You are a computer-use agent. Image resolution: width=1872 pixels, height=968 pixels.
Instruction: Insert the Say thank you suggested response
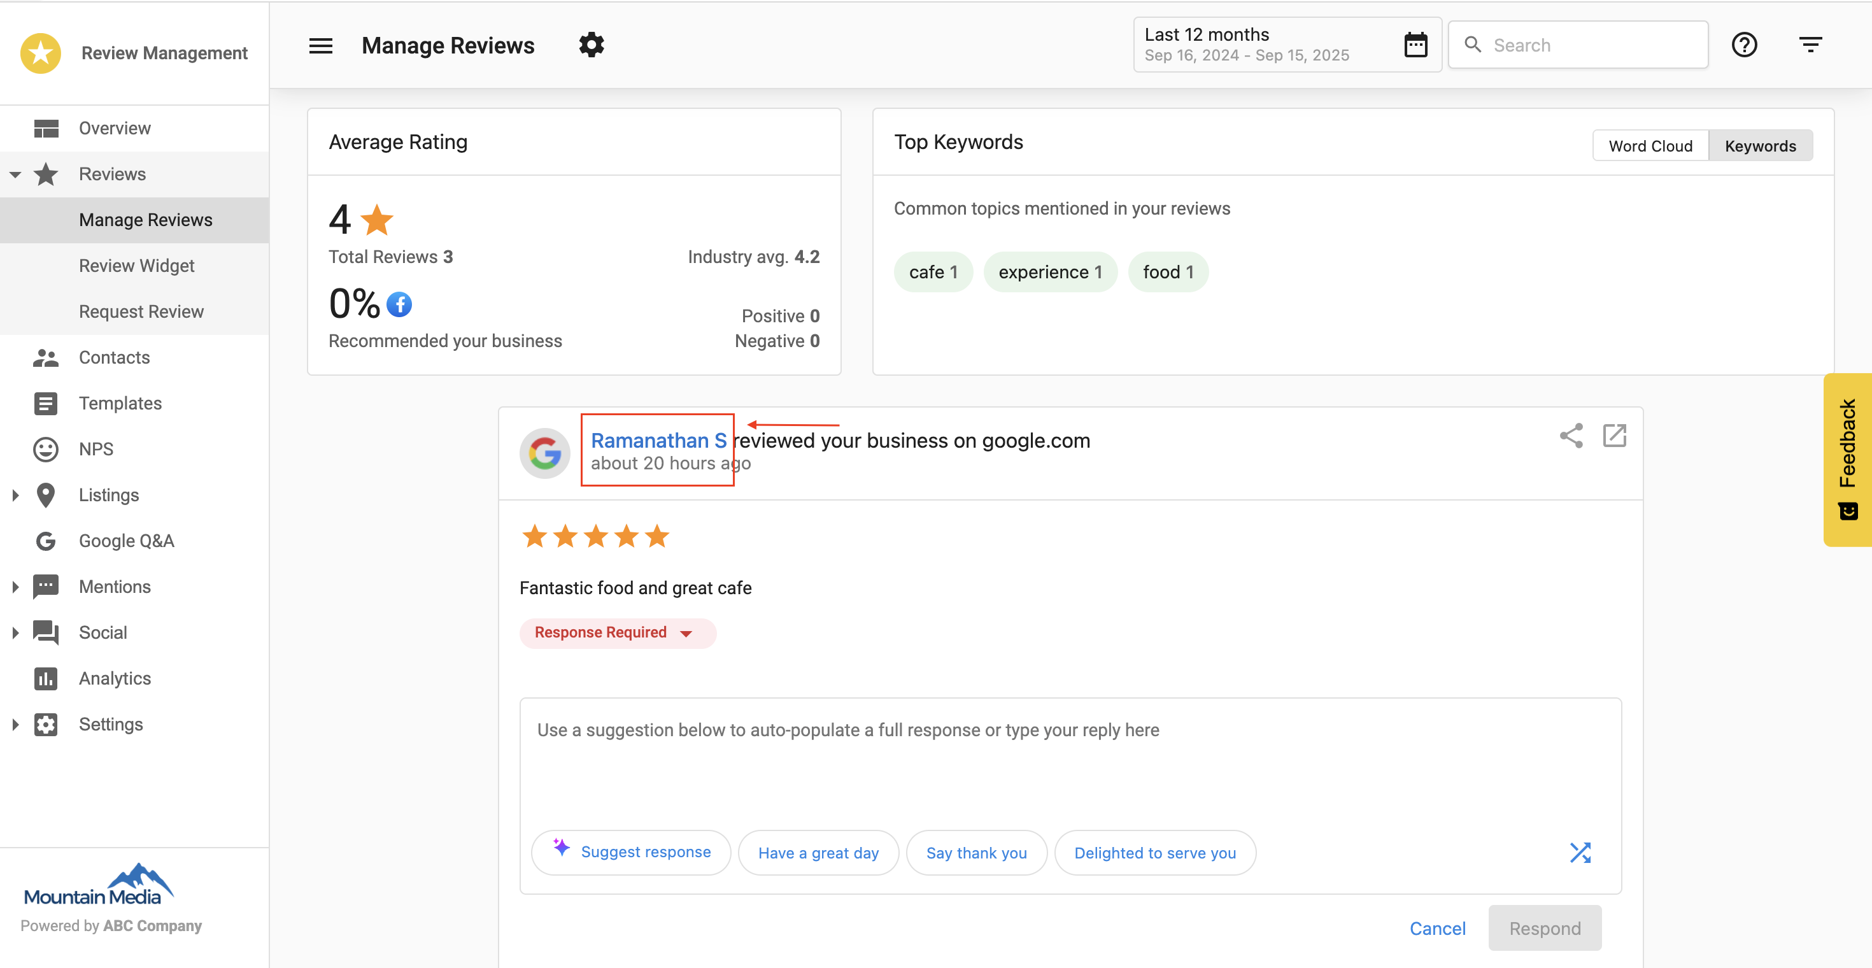[976, 853]
